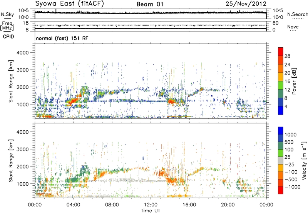Click the '-25' tick on velocity colorbar
Image resolution: width=308 pixels, height=213 pixels.
290,165
